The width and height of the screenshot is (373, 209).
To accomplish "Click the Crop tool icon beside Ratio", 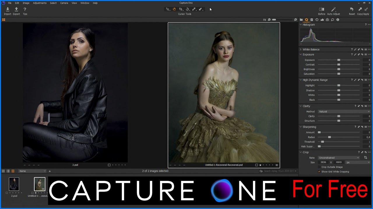I will (366, 158).
